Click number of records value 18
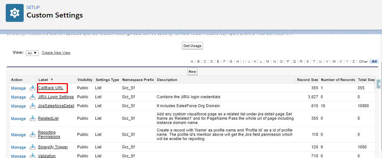The height and width of the screenshot is (158, 382). [323, 106]
